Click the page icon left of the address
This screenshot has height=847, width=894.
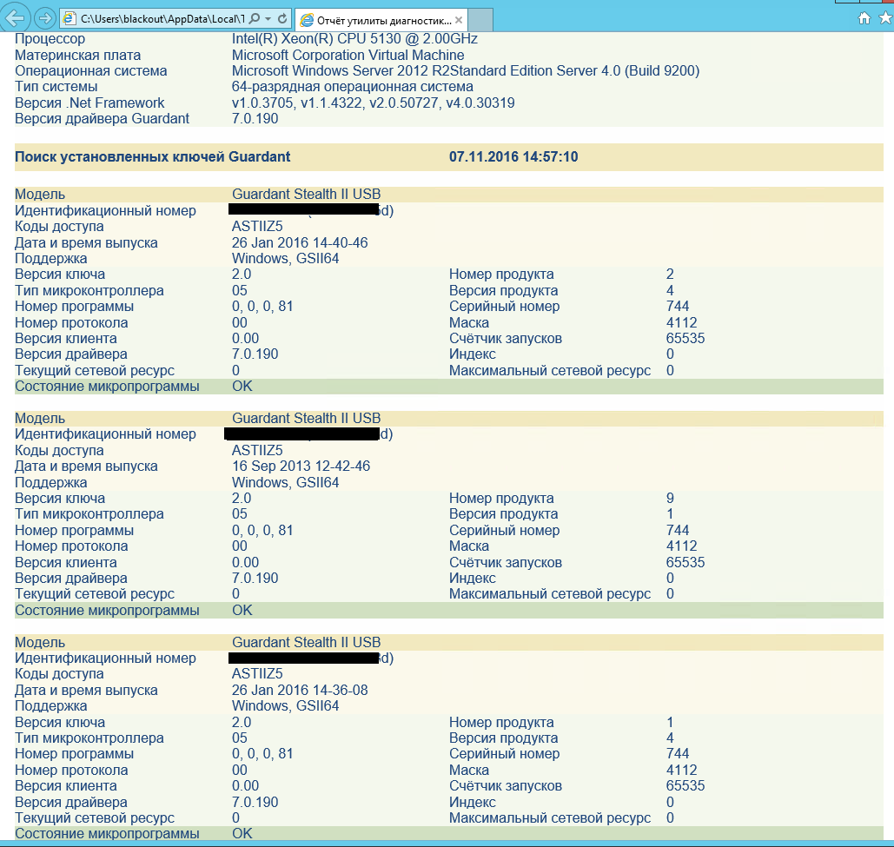point(70,18)
